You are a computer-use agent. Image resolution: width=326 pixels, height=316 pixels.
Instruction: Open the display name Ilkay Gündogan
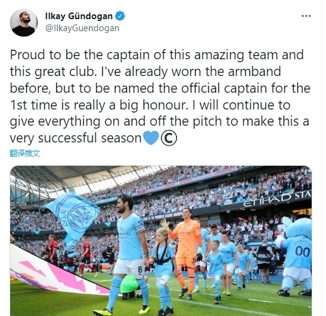click(x=79, y=16)
